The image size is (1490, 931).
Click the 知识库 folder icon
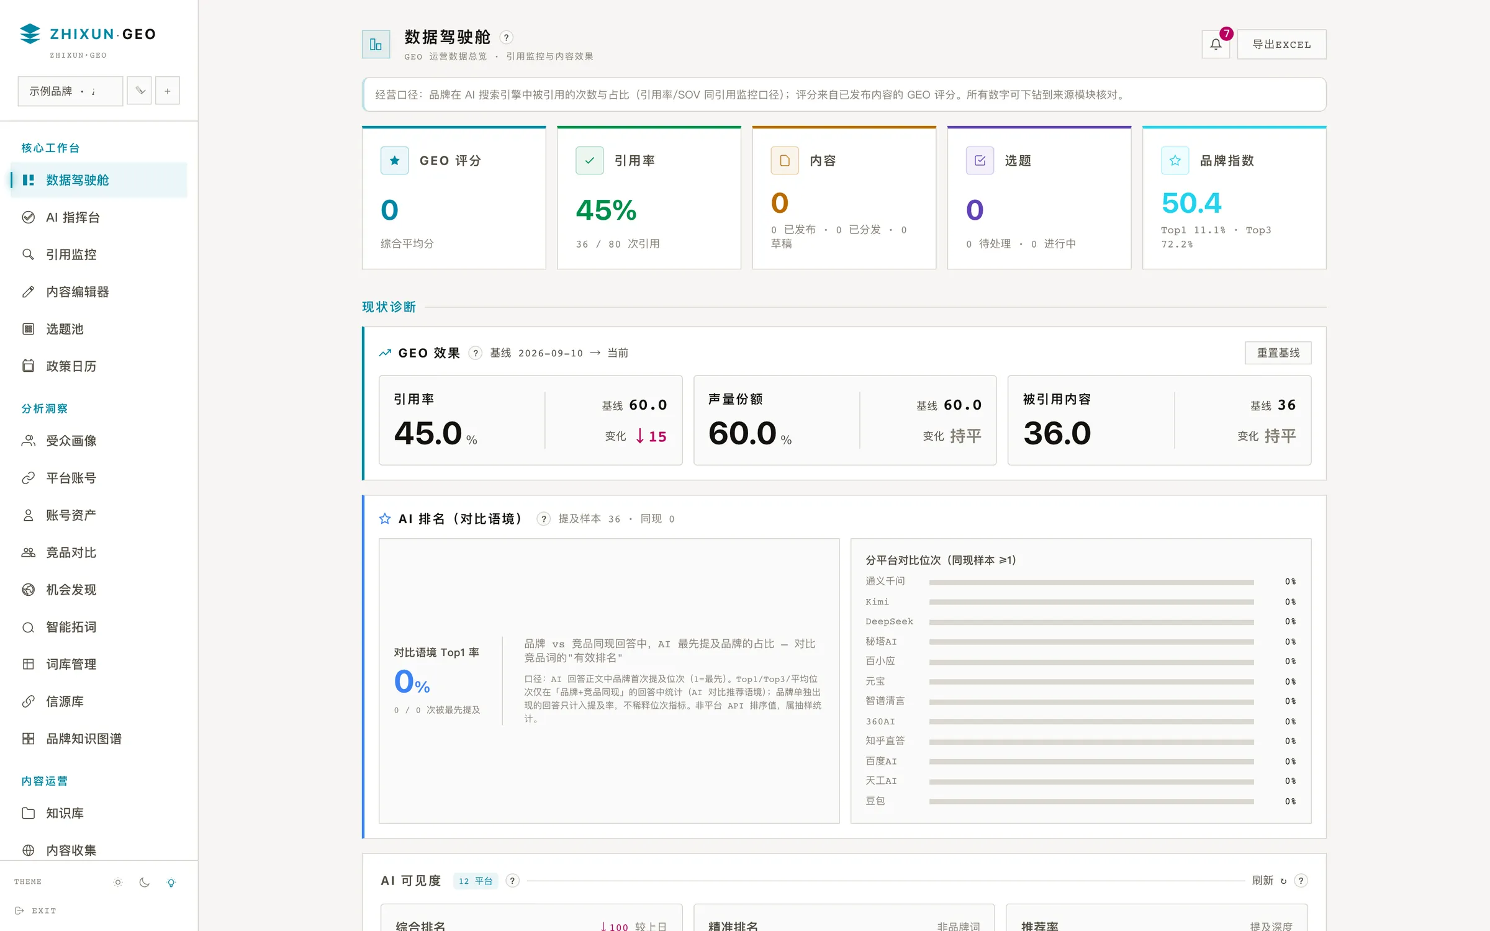pos(29,813)
